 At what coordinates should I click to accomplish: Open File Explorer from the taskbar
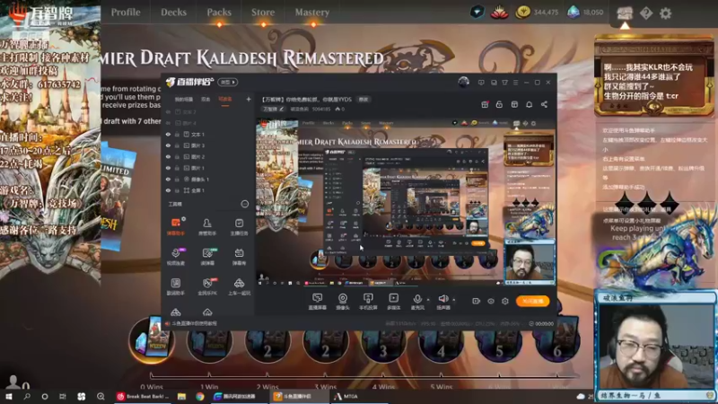[x=182, y=396]
